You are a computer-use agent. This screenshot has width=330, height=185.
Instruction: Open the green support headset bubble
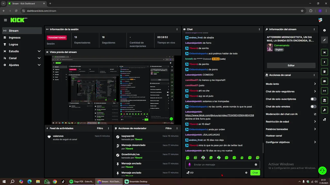pyautogui.click(x=322, y=170)
